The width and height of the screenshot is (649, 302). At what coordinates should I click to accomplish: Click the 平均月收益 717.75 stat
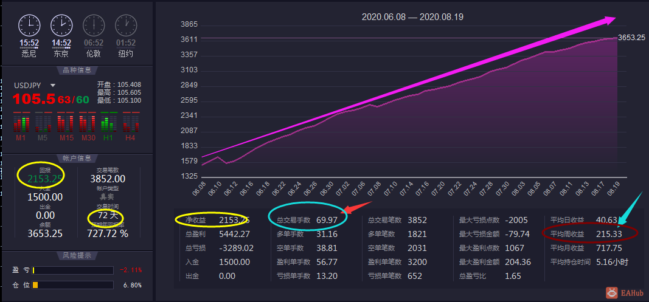coord(586,248)
